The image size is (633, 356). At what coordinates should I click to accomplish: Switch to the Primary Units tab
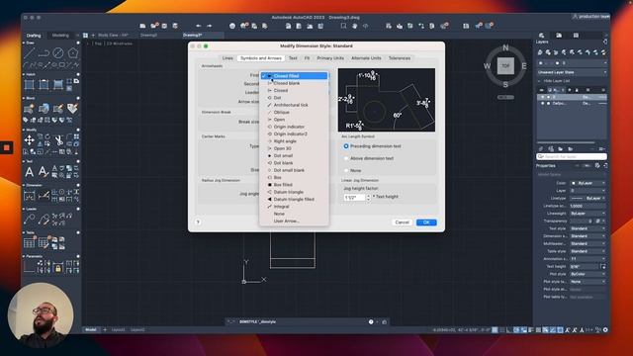point(330,58)
